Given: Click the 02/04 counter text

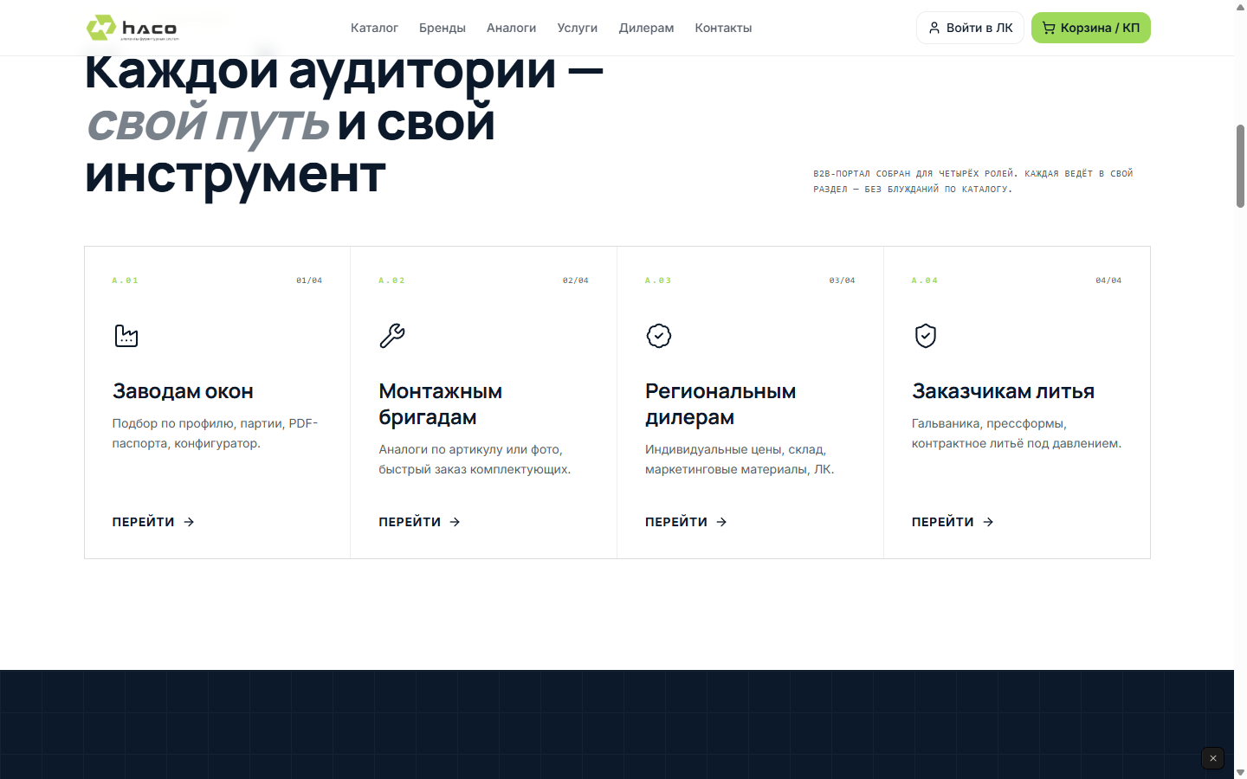Looking at the screenshot, I should 576,280.
